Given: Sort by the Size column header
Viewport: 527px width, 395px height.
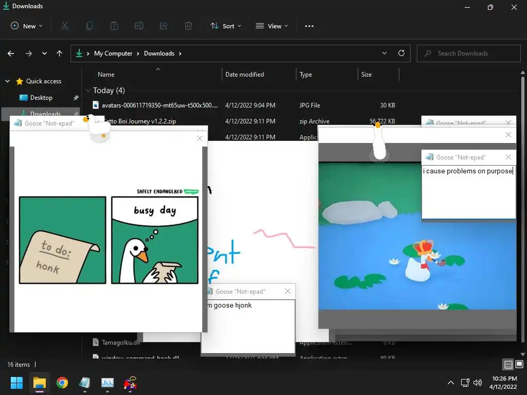Looking at the screenshot, I should coord(366,75).
